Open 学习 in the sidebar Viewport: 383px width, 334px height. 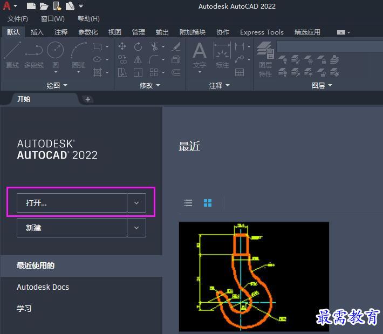24,308
